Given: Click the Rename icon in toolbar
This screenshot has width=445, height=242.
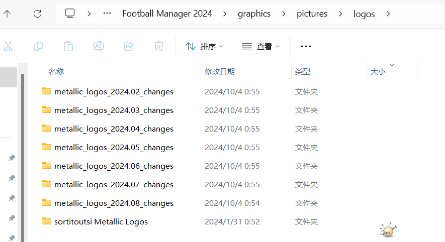Looking at the screenshot, I should [99, 46].
